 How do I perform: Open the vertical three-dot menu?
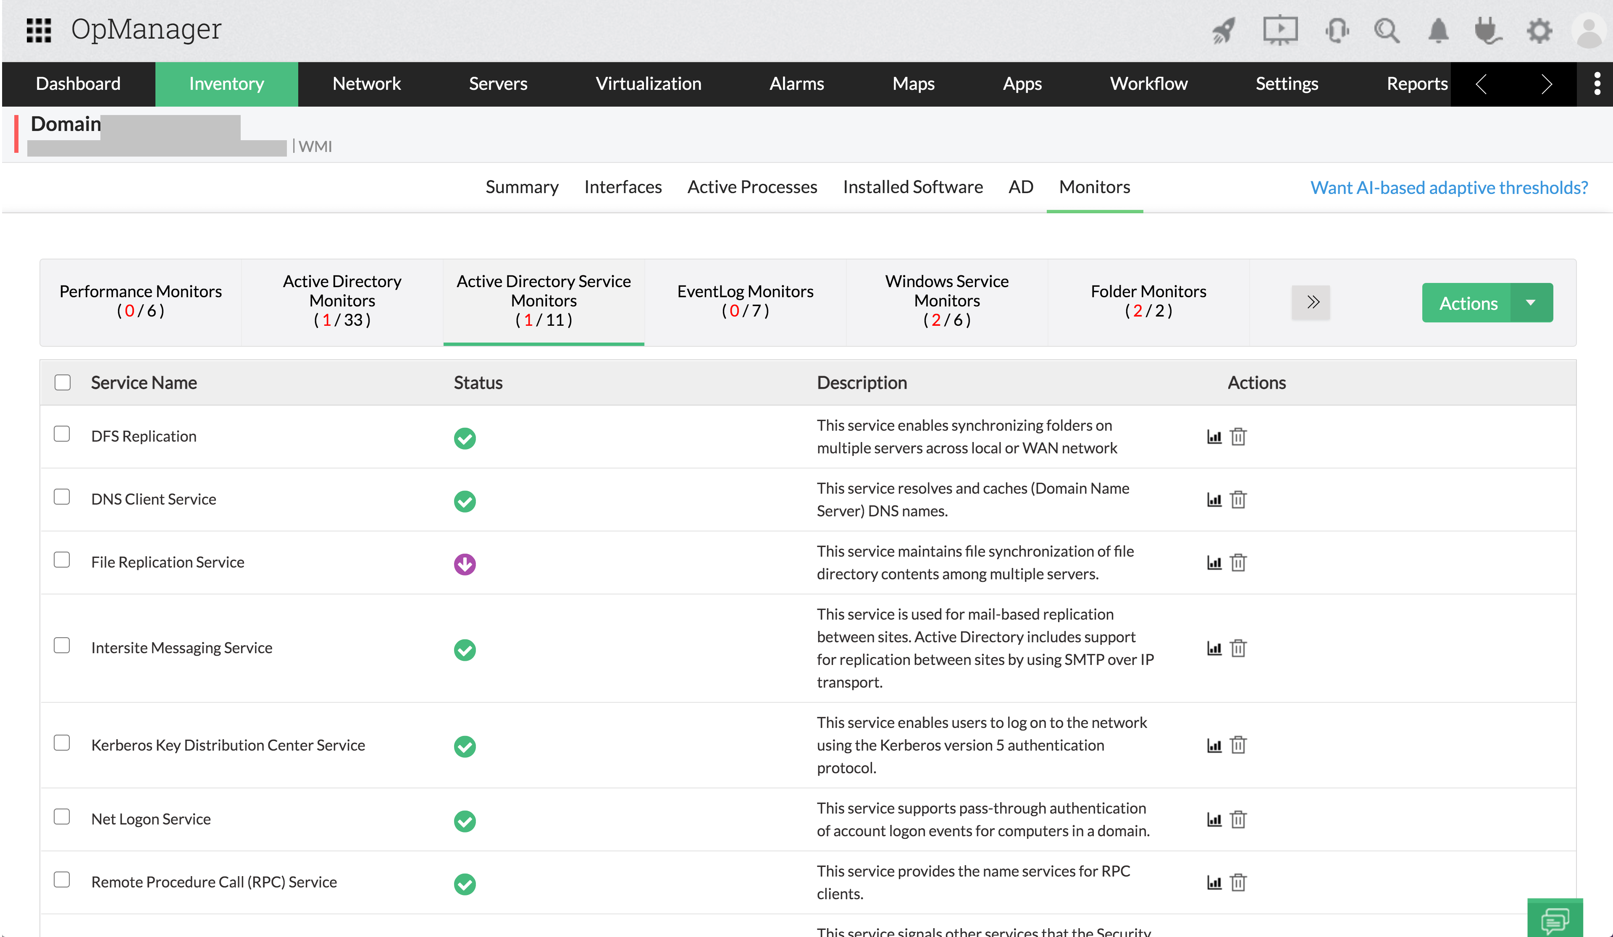[x=1597, y=84]
